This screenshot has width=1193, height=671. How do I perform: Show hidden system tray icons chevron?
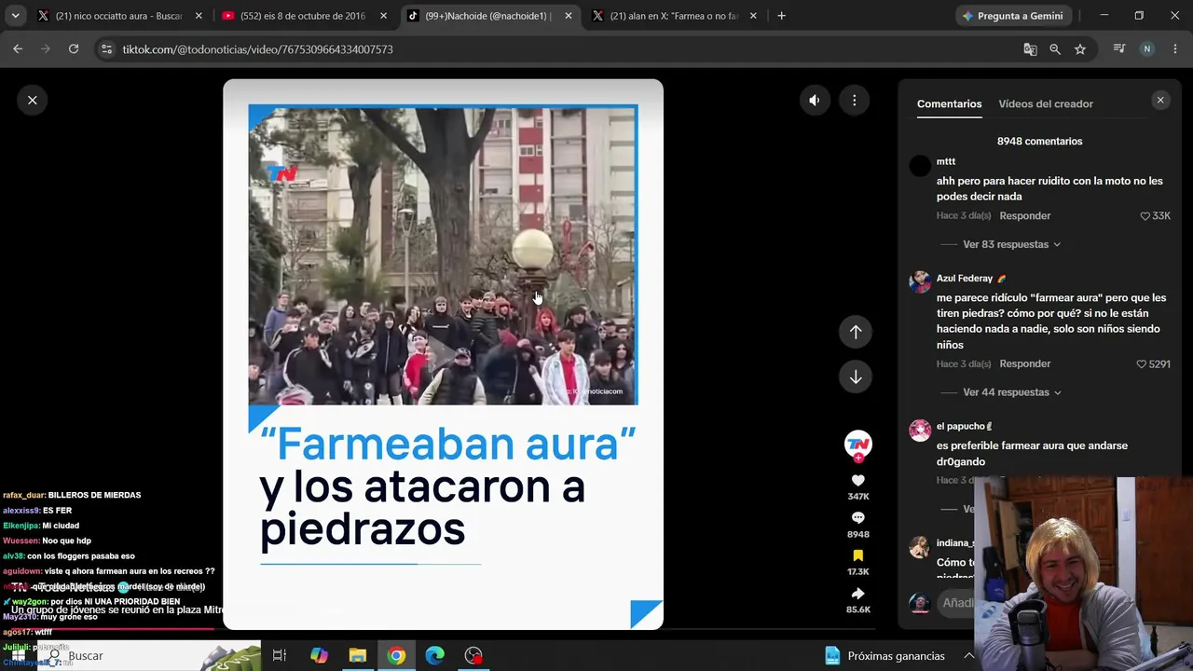tap(968, 656)
